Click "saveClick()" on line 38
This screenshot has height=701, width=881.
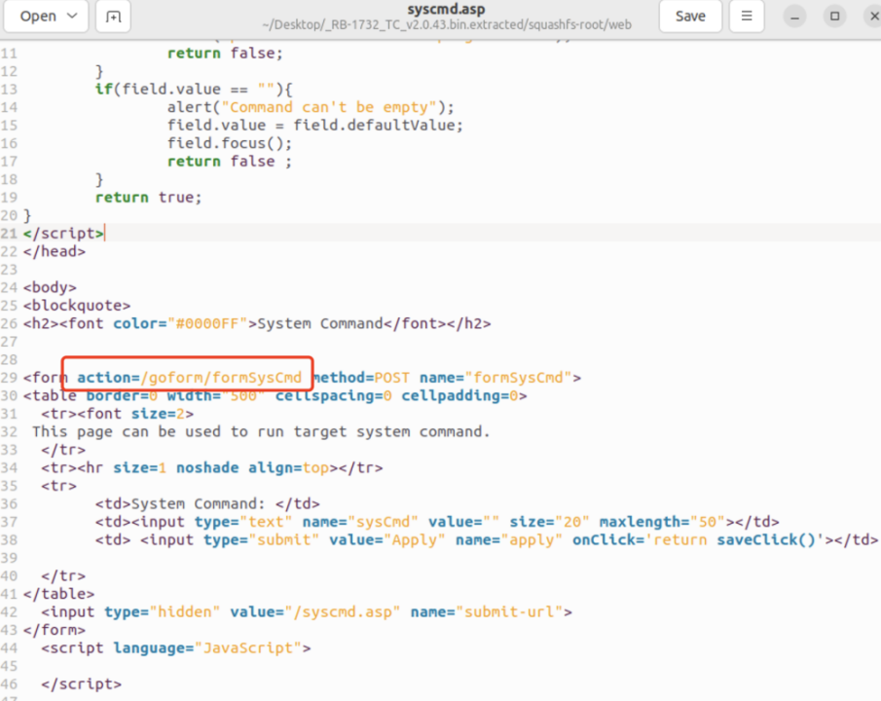pos(765,539)
